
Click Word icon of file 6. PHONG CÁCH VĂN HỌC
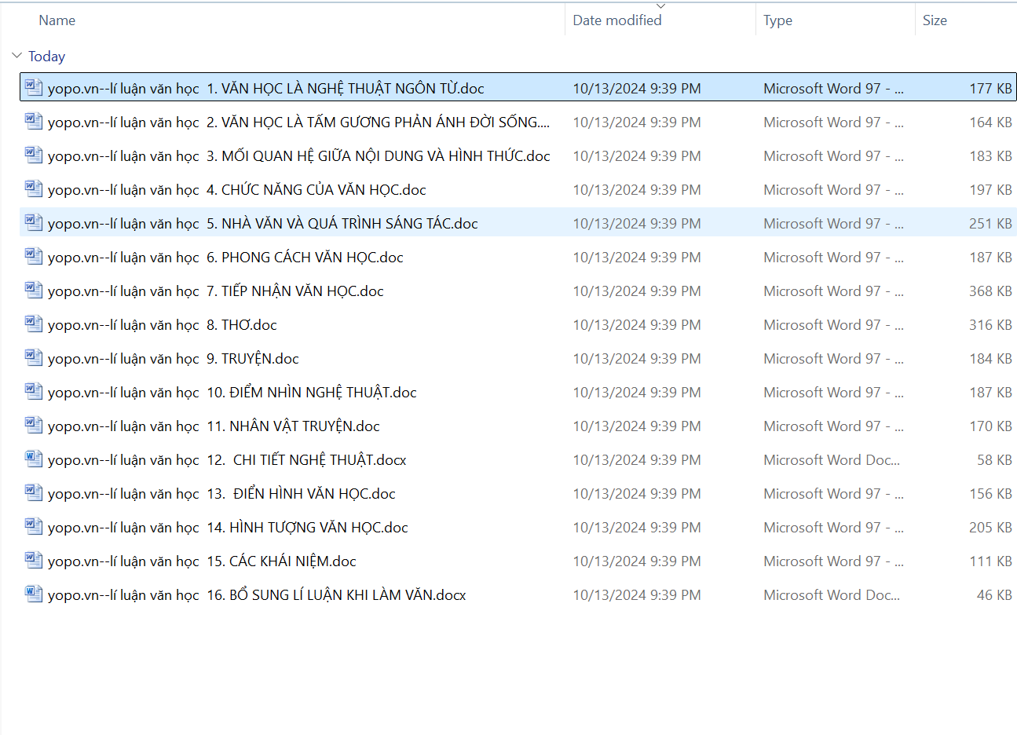[33, 256]
